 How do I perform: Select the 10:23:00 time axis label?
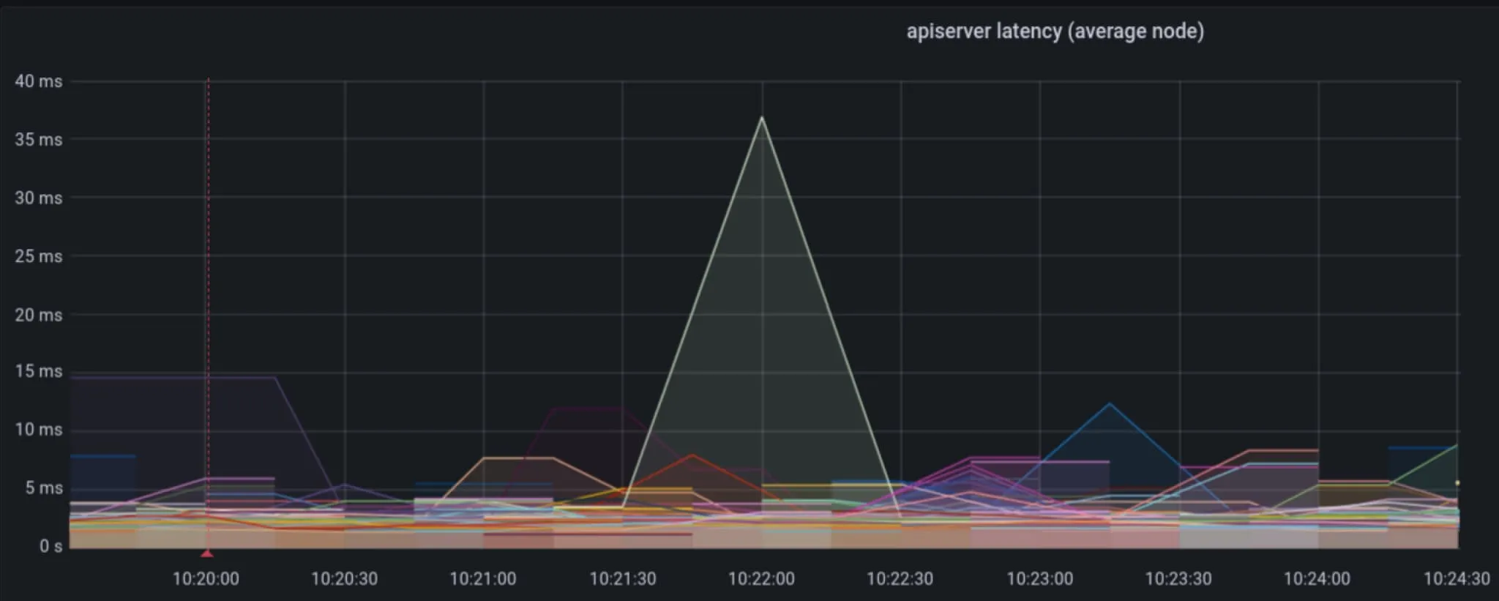click(x=1039, y=578)
